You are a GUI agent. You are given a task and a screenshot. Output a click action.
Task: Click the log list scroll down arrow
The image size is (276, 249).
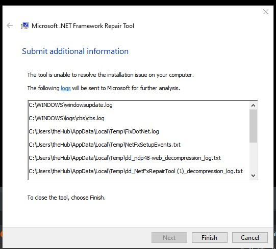point(253,175)
